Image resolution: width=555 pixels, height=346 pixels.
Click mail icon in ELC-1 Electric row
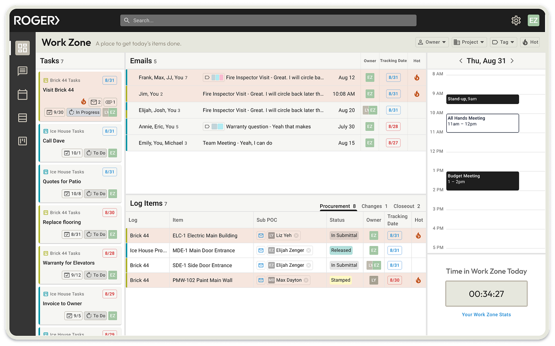261,235
